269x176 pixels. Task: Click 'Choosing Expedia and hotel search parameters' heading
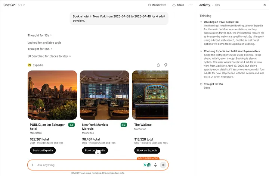[x=232, y=51]
